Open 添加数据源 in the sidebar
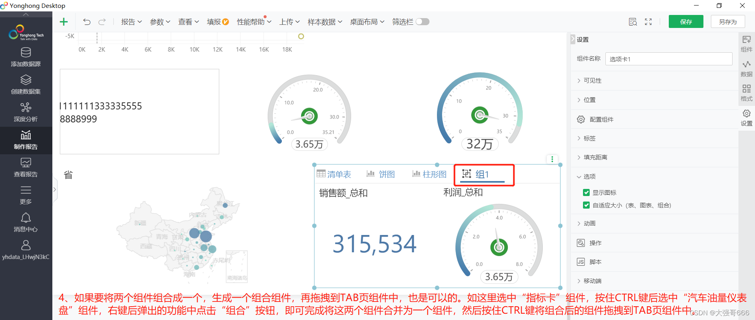 point(26,57)
